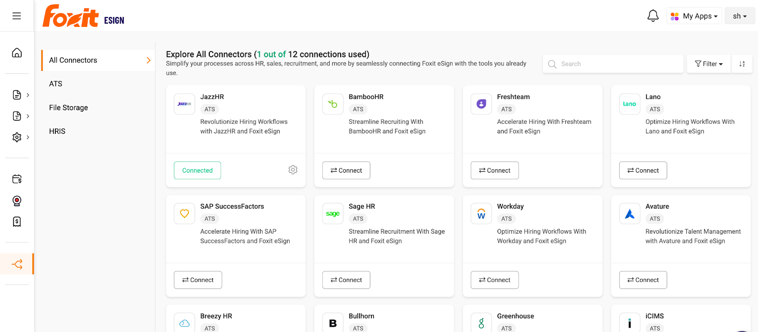Viewport: 758px width, 332px height.
Task: Select the HRIS category
Action: tap(57, 131)
